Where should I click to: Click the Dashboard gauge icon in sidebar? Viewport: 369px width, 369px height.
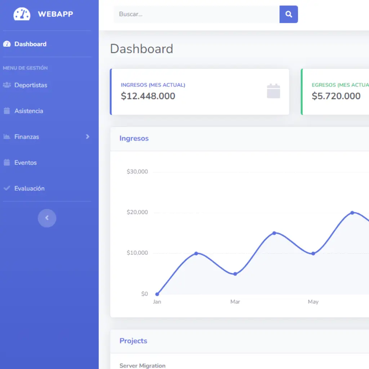[6, 44]
